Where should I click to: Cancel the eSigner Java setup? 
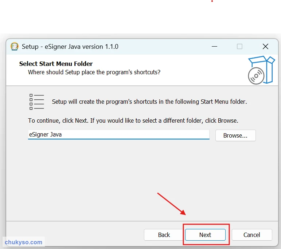tap(252, 235)
